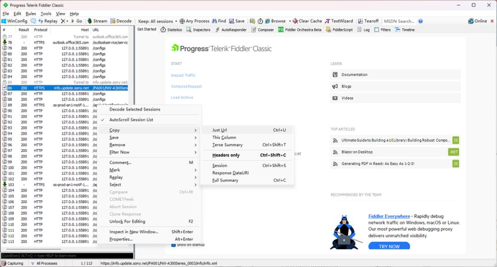Open the Documentation link

(395, 75)
